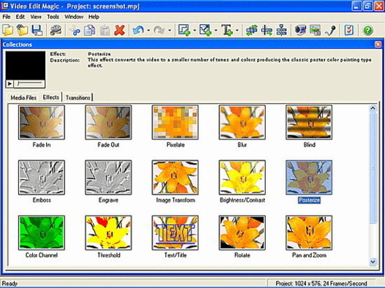
Task: Click the effects list scrollbar thumb
Action: (x=373, y=167)
